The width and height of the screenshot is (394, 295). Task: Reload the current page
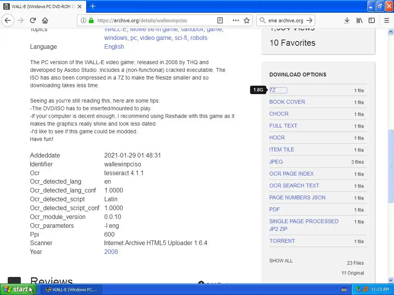(x=33, y=20)
